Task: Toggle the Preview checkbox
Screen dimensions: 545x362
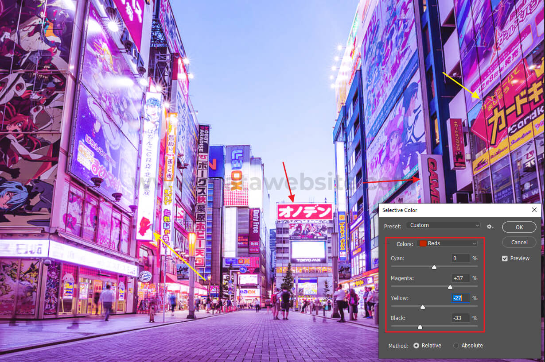Action: (x=505, y=258)
